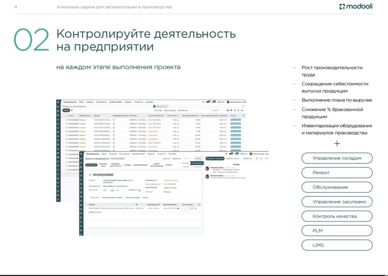Click the plus sign above the module pills

[337, 143]
